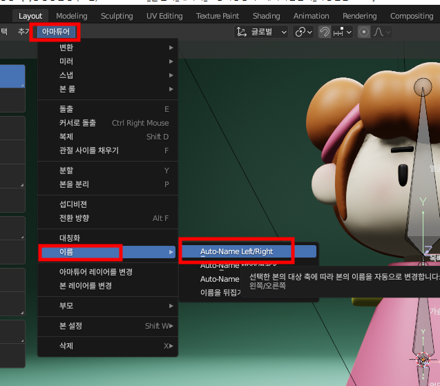Choose 돌출 from the armature menu
The width and height of the screenshot is (440, 386).
[x=108, y=109]
